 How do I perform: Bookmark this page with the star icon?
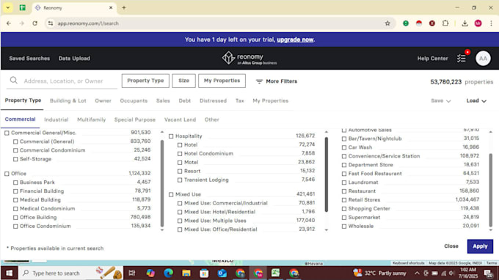pos(387,23)
